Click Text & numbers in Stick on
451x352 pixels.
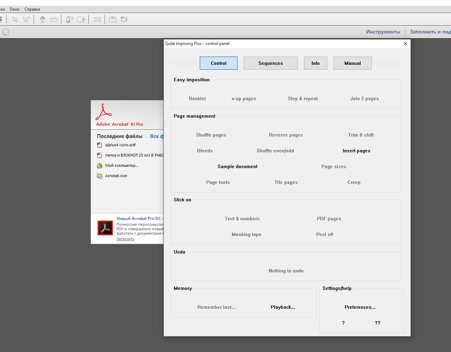pos(242,219)
